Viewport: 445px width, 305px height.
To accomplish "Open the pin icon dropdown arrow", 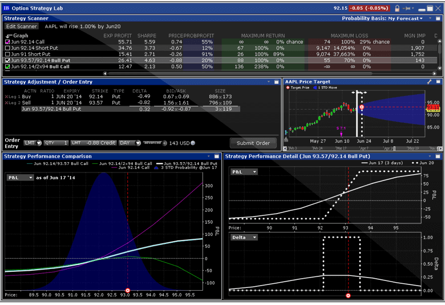I will tap(413, 8).
